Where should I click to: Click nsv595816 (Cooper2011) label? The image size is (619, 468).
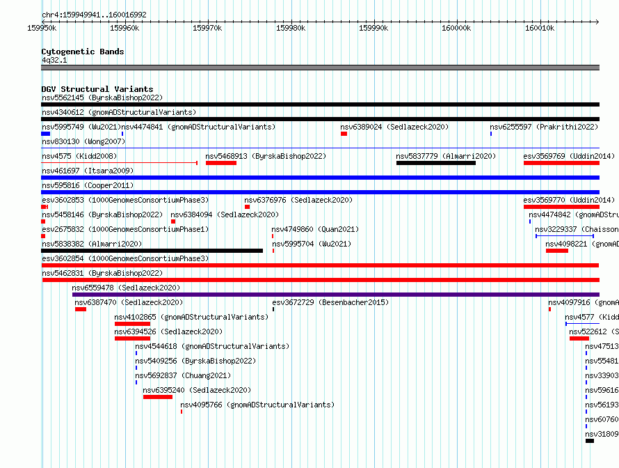click(88, 185)
